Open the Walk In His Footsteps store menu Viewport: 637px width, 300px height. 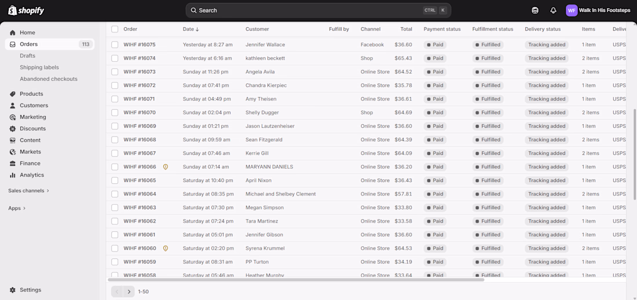598,10
